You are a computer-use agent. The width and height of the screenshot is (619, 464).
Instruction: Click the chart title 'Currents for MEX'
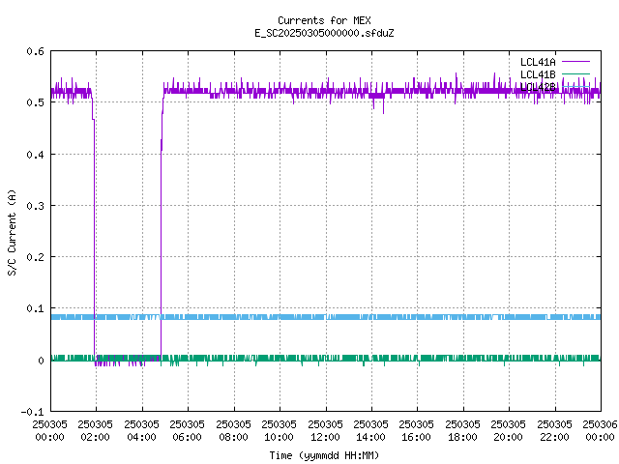pyautogui.click(x=324, y=20)
